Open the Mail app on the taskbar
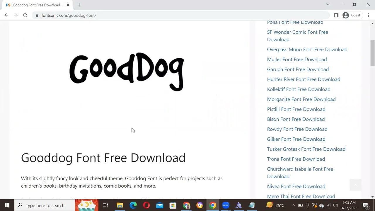Screen dimensions: 375x211 160,205
